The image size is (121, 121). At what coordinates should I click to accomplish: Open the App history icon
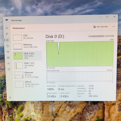(x=8, y=46)
